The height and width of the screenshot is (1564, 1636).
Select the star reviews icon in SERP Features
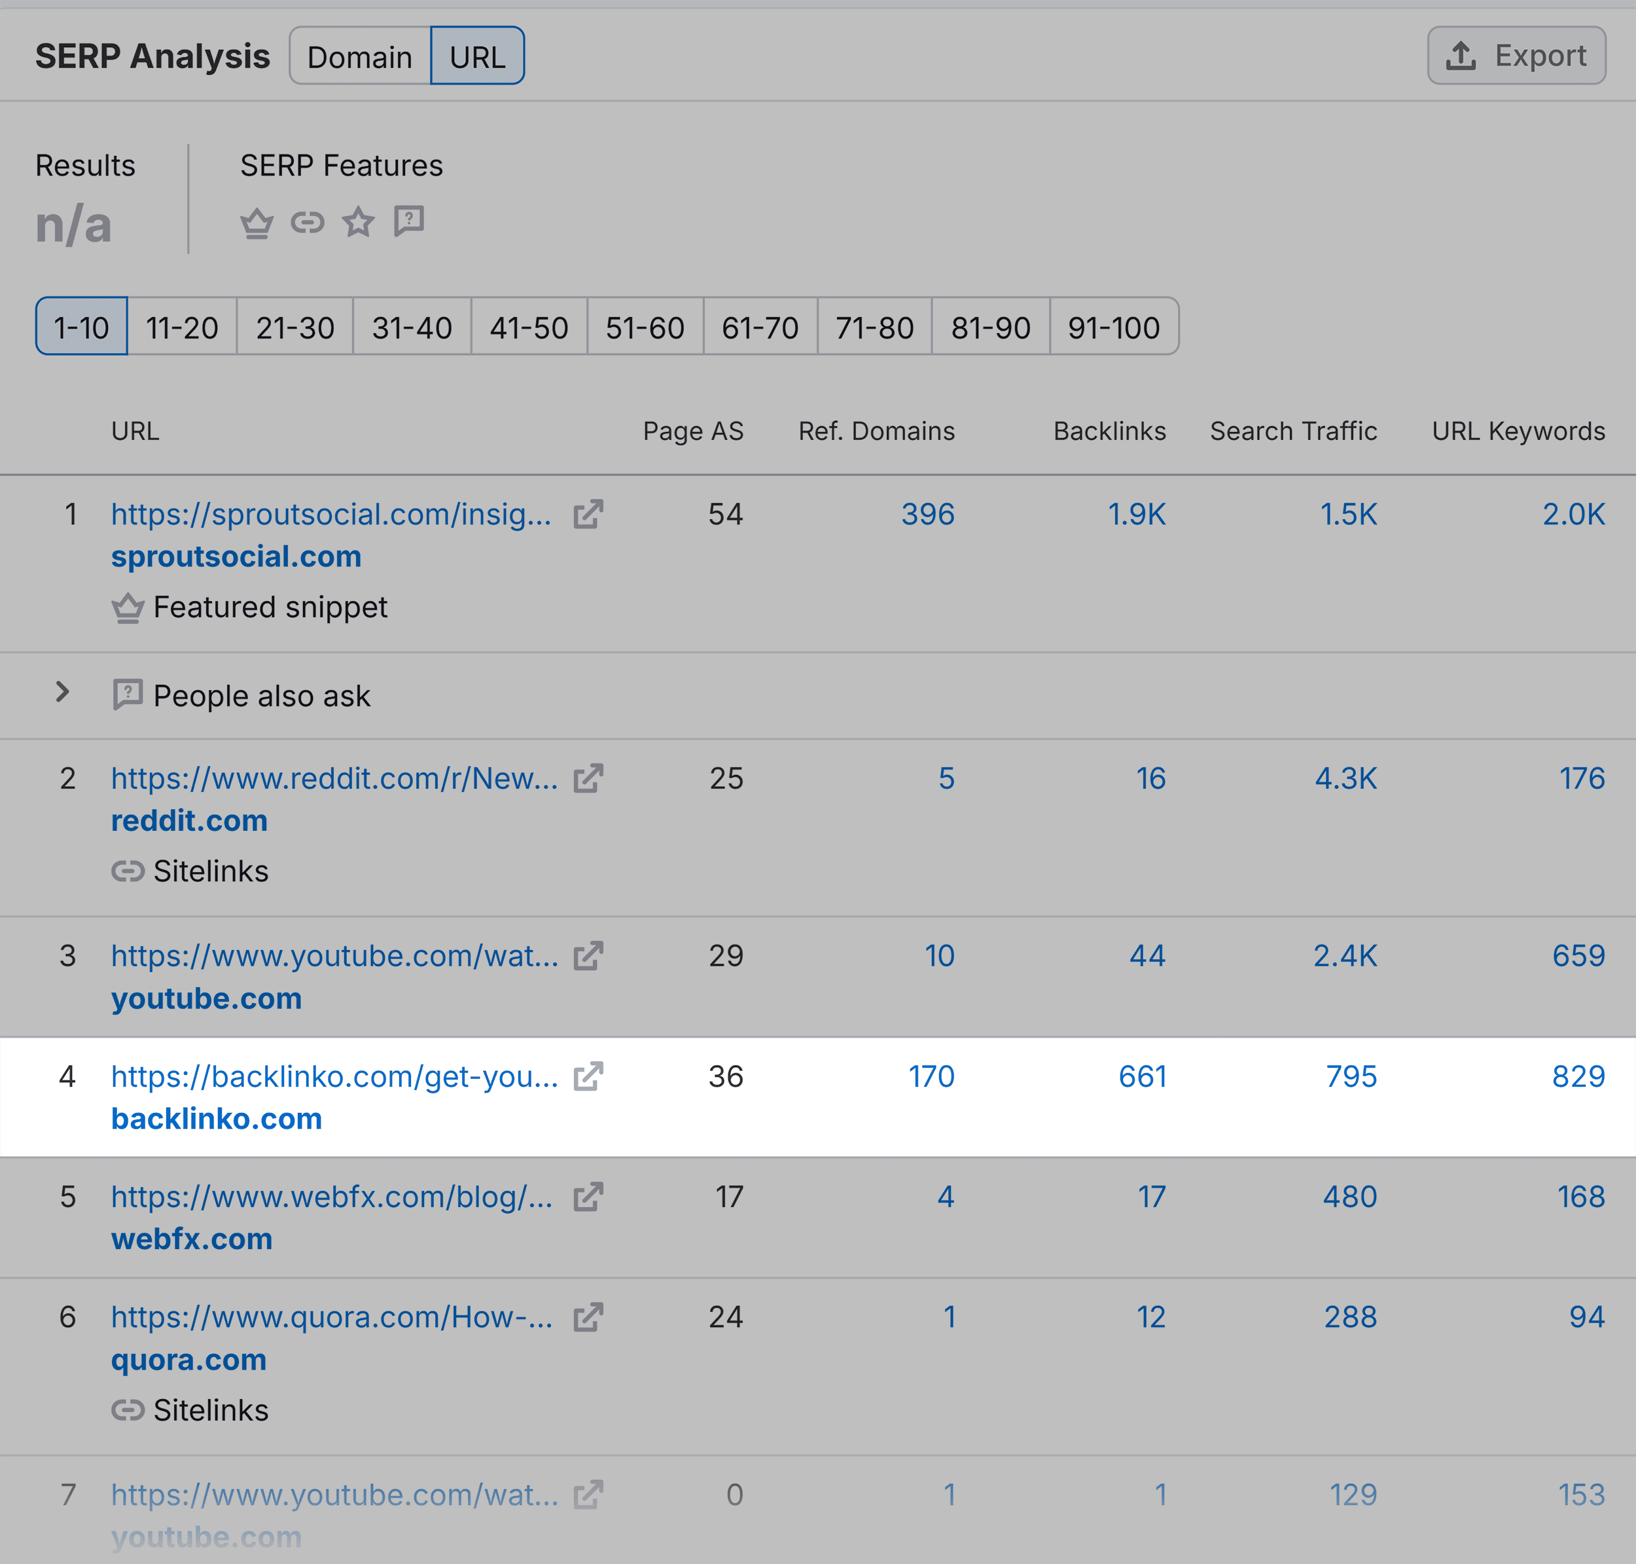(x=357, y=221)
